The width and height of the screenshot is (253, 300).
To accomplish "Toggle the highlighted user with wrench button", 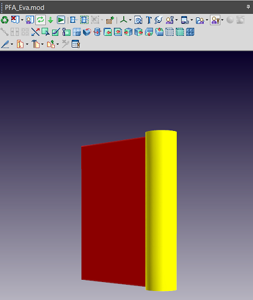I will (x=215, y=20).
